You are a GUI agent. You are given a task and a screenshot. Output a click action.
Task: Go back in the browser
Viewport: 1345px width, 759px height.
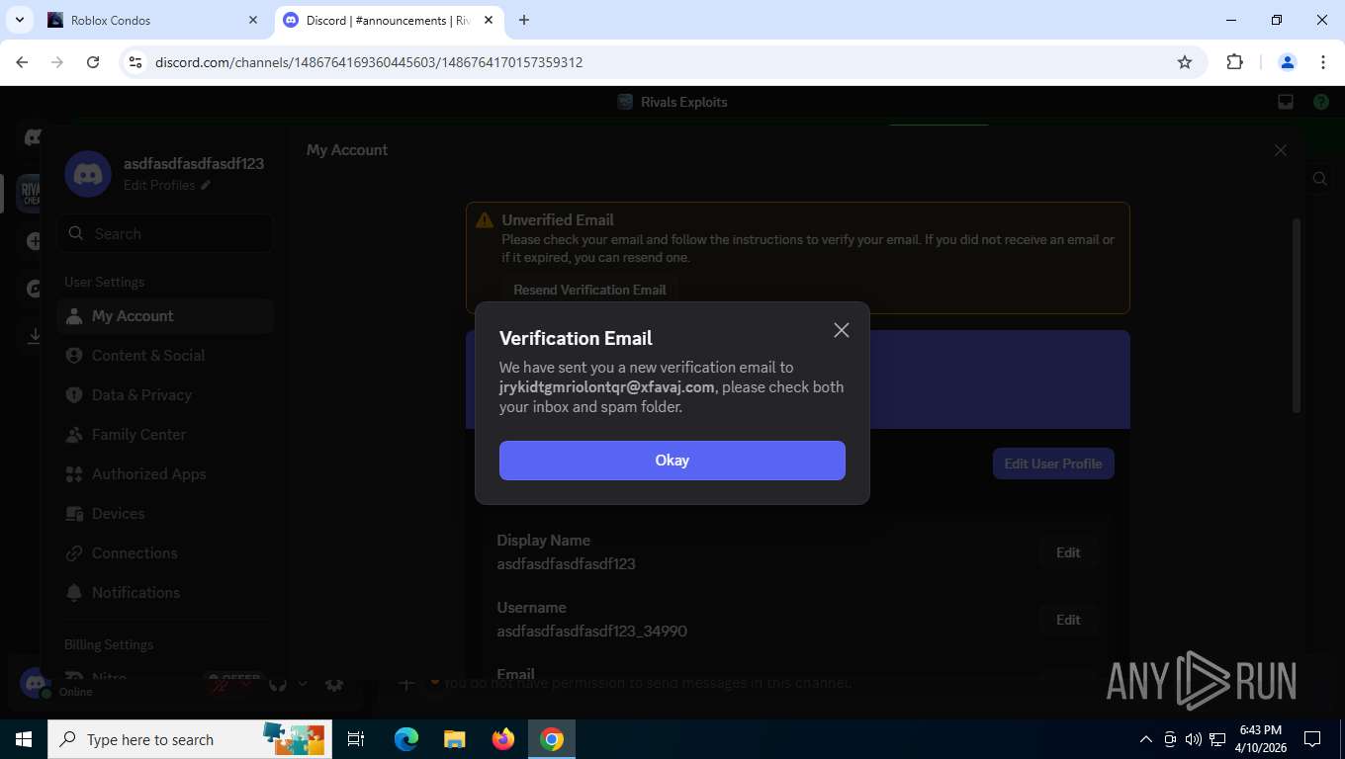pos(22,62)
